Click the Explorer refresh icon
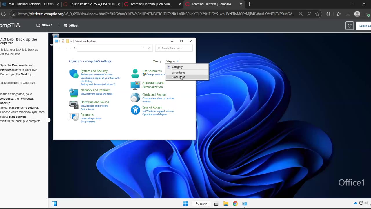Viewport: 371px width, 209px height. (x=149, y=48)
